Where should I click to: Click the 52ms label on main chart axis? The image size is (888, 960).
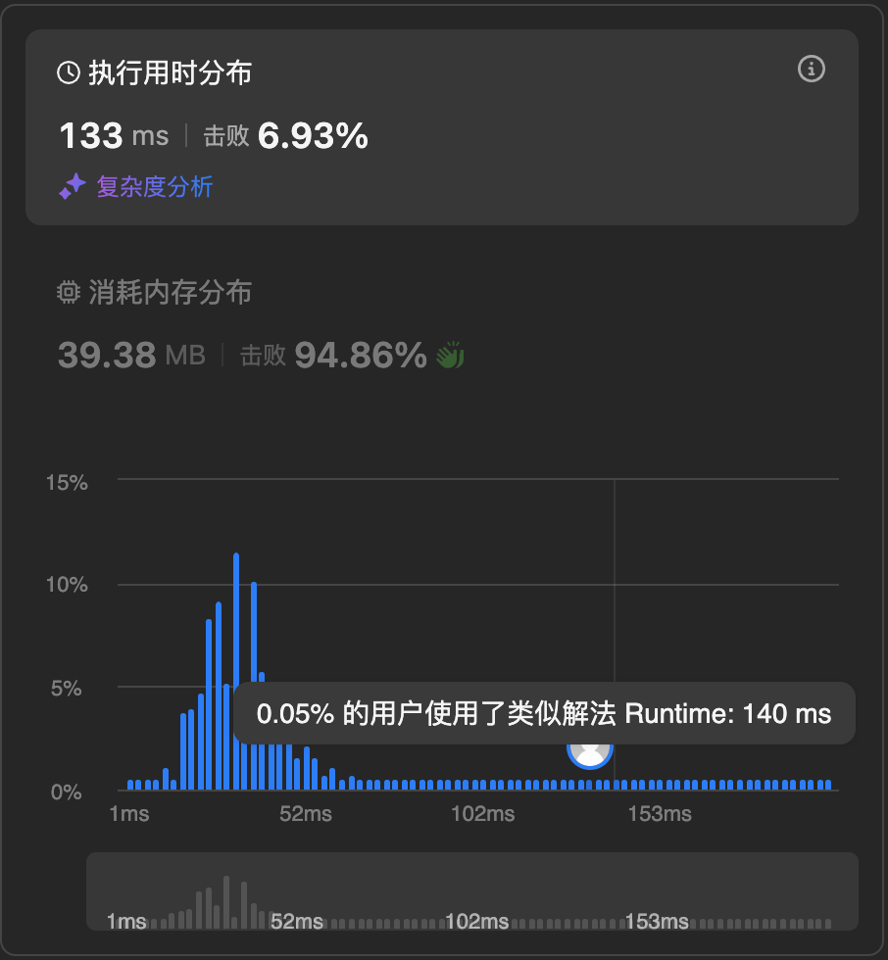[306, 814]
